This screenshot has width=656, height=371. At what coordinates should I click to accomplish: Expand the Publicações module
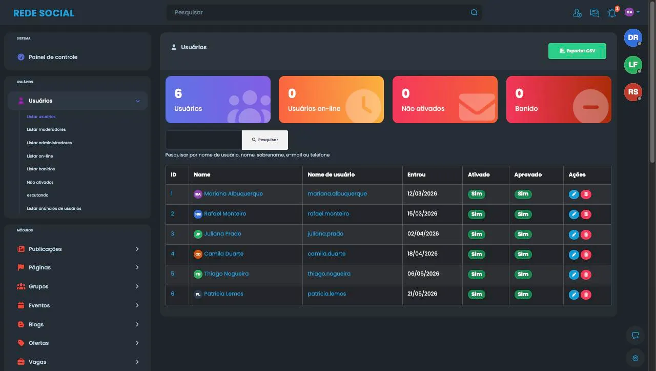(77, 249)
